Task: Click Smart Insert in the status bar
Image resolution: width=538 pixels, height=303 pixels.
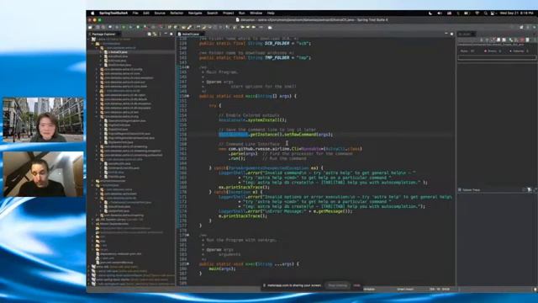Action: click(x=405, y=290)
